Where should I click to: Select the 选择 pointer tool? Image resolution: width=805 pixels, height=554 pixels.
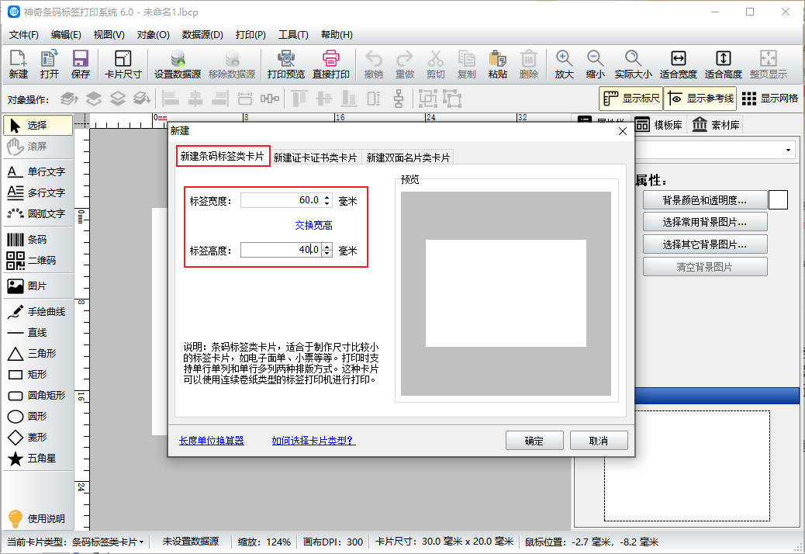[x=38, y=125]
